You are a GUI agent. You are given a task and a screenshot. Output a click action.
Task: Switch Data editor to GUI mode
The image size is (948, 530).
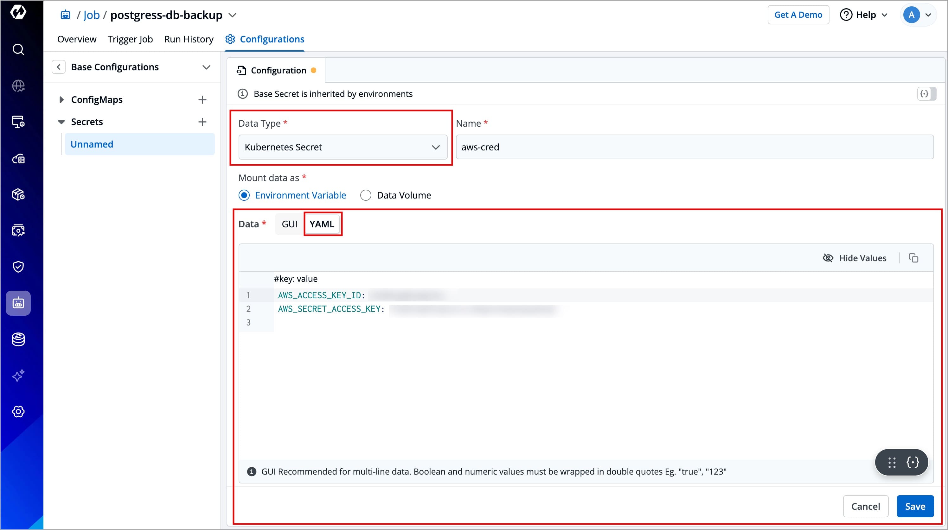289,224
